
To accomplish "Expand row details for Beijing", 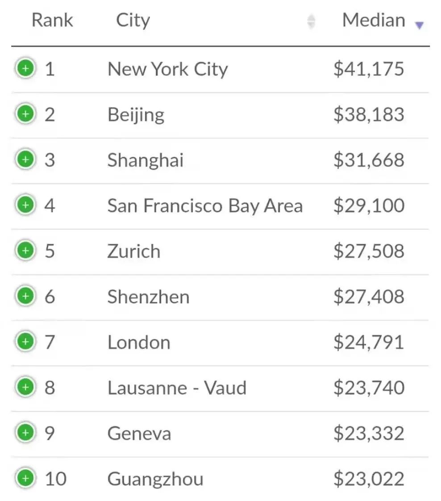I will [25, 114].
